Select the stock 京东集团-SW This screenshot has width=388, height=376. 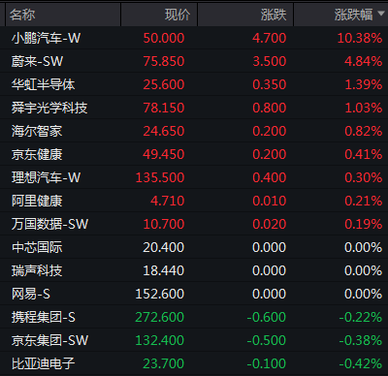(x=49, y=340)
